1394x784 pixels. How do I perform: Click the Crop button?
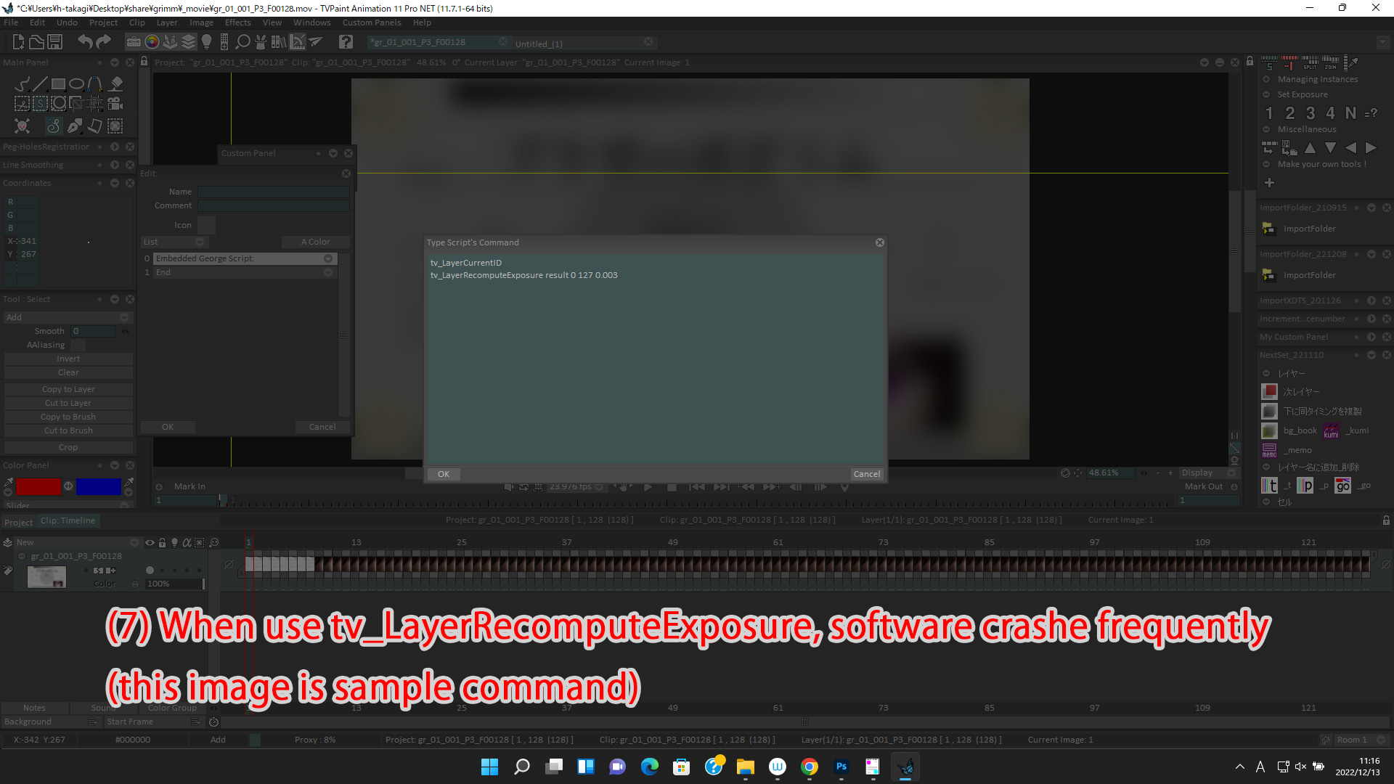(x=68, y=447)
